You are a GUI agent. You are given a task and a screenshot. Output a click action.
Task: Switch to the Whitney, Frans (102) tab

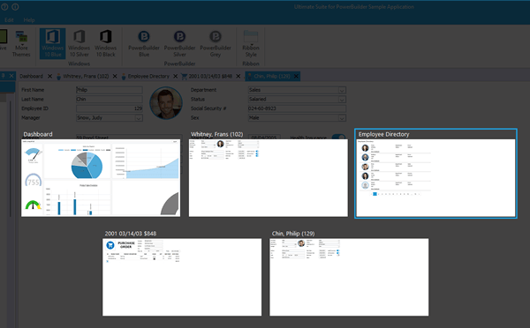[86, 76]
